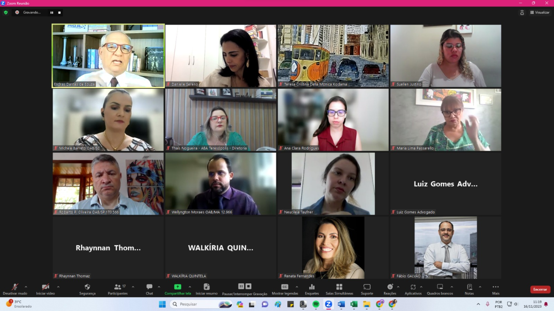Open Enquetes polls icon

point(312,289)
